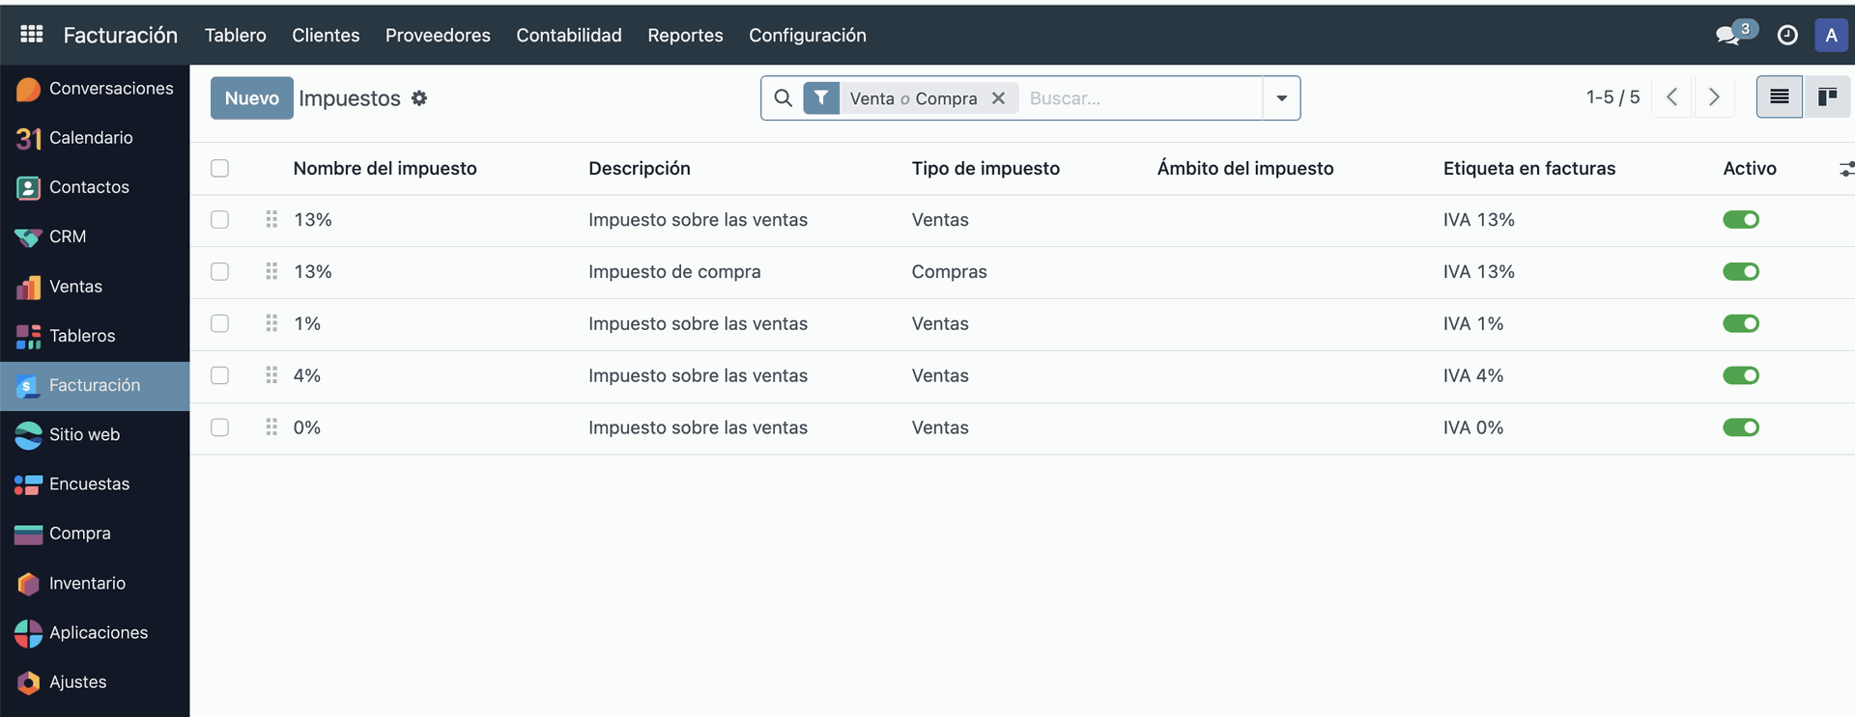Open optional columns adjust icon
This screenshot has width=1855, height=717.
coord(1846,169)
